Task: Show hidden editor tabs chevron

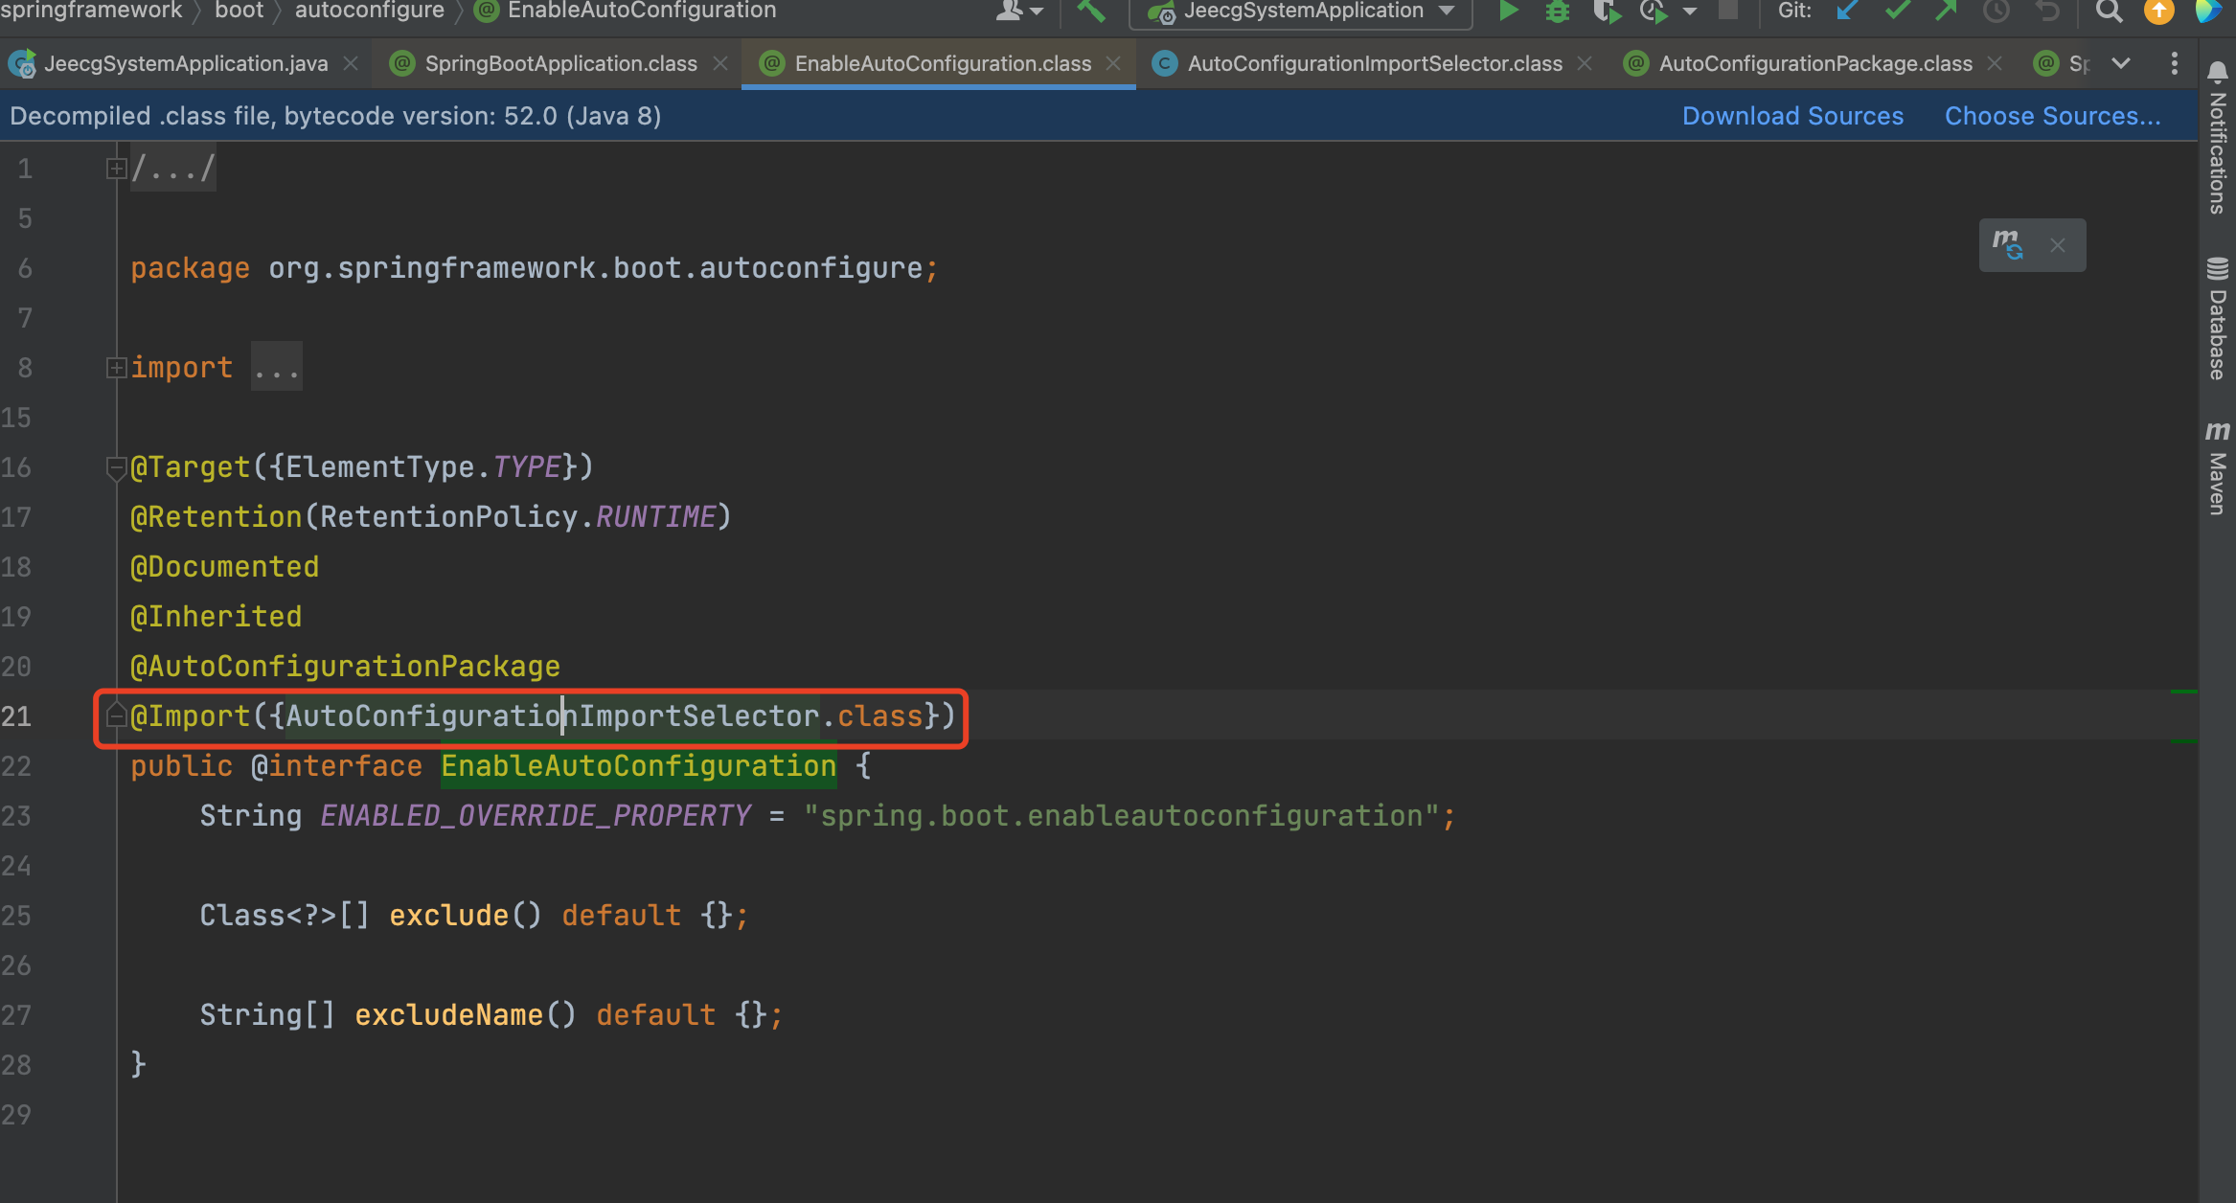Action: point(2121,63)
